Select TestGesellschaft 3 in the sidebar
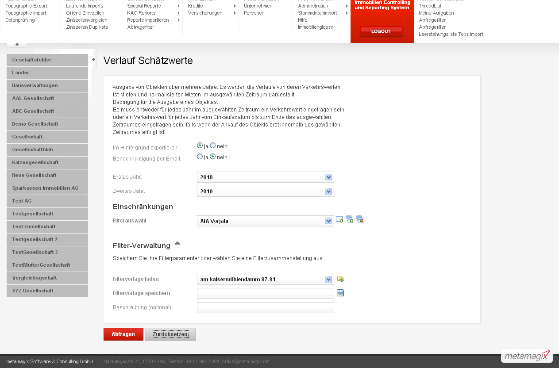The width and height of the screenshot is (559, 368). 47,252
